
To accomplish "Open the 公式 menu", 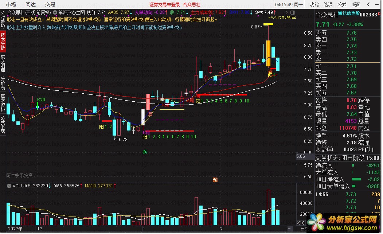I will tap(342, 4).
